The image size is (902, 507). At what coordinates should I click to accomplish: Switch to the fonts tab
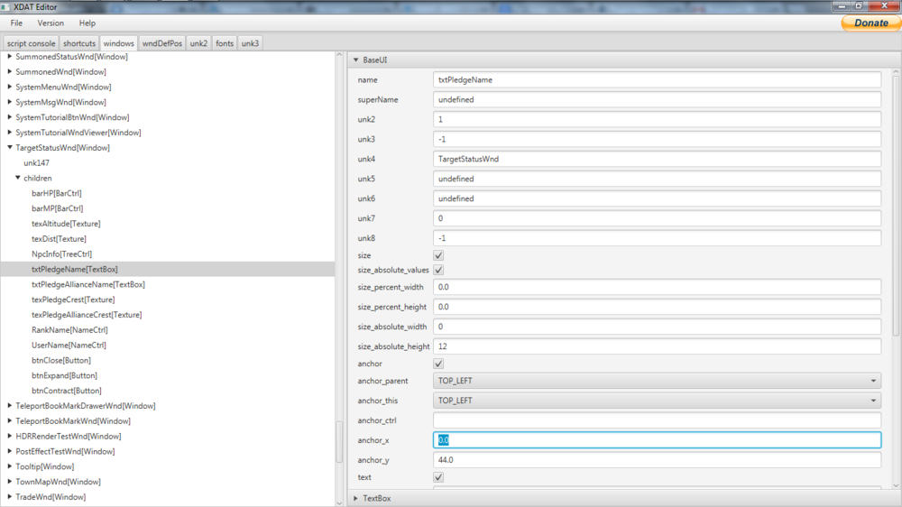225,43
